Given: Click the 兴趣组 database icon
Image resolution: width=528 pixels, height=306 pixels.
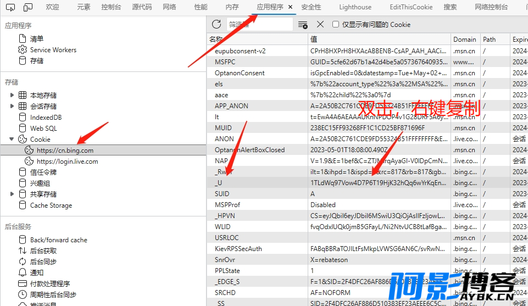Looking at the screenshot, I should [x=22, y=183].
